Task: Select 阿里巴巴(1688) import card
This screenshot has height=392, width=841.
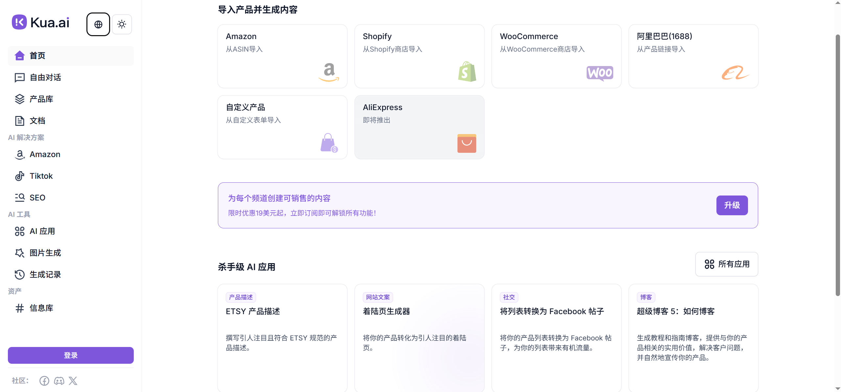Action: click(693, 56)
